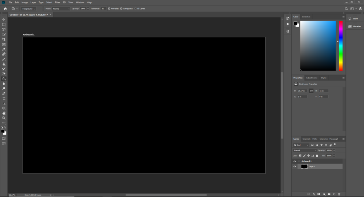Select the Eyedropper tool
The width and height of the screenshot is (364, 197).
tap(4, 49)
